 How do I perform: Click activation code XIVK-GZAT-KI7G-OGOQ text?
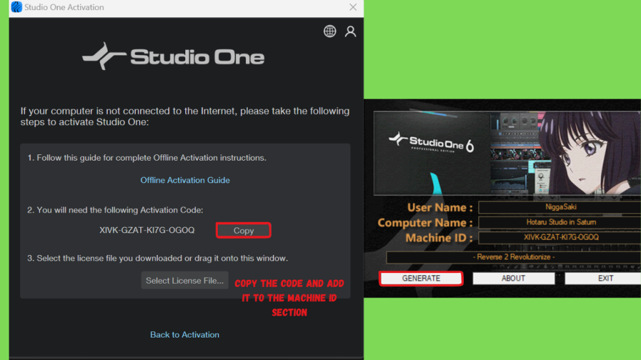pos(147,230)
